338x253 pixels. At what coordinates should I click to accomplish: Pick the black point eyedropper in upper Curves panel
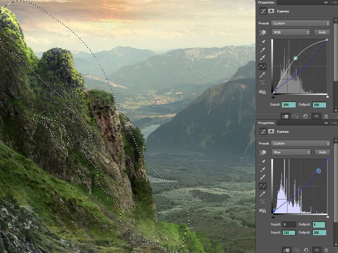(262, 42)
